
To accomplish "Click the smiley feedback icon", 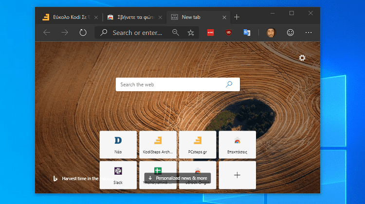I will pos(291,33).
